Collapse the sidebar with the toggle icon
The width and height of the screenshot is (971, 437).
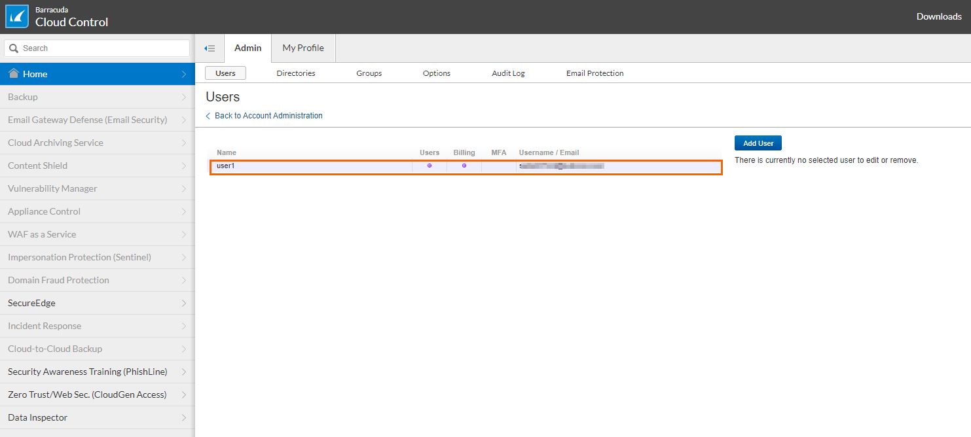pyautogui.click(x=210, y=48)
